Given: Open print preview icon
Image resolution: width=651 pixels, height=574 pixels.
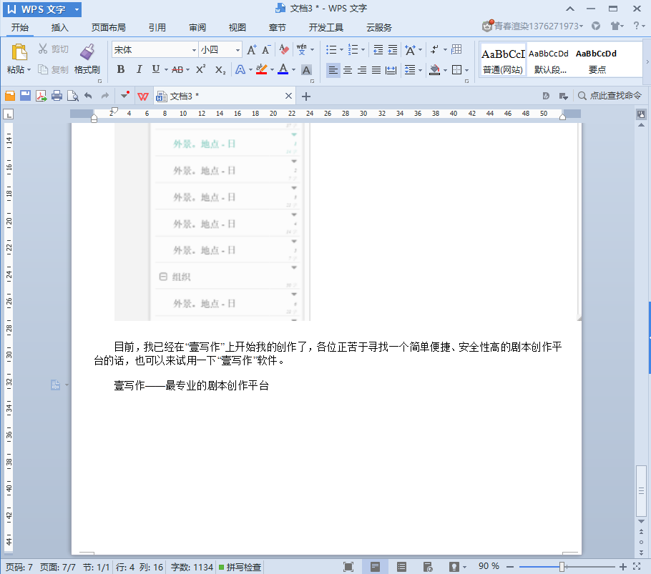Looking at the screenshot, I should (73, 97).
